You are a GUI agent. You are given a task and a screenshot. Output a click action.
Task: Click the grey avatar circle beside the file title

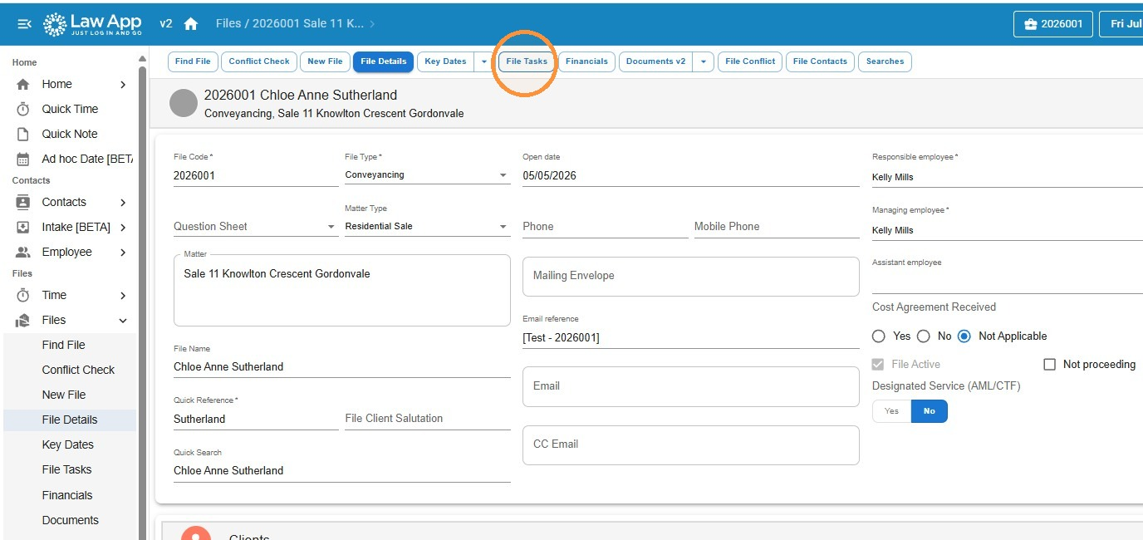(x=183, y=103)
